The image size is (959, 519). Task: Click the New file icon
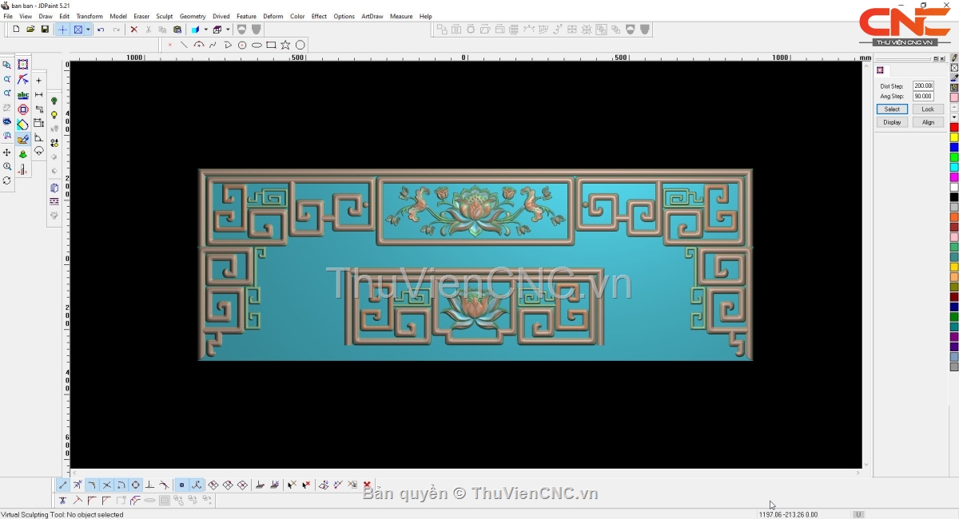tap(17, 30)
